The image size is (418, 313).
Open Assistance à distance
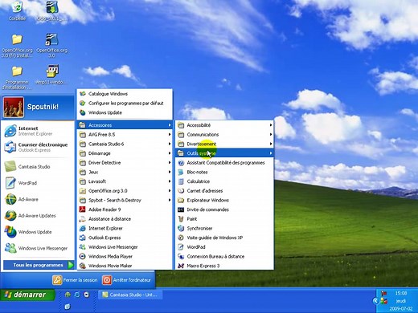pyautogui.click(x=125, y=219)
